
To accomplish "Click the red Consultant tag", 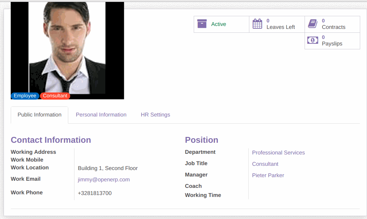I will pyautogui.click(x=55, y=96).
